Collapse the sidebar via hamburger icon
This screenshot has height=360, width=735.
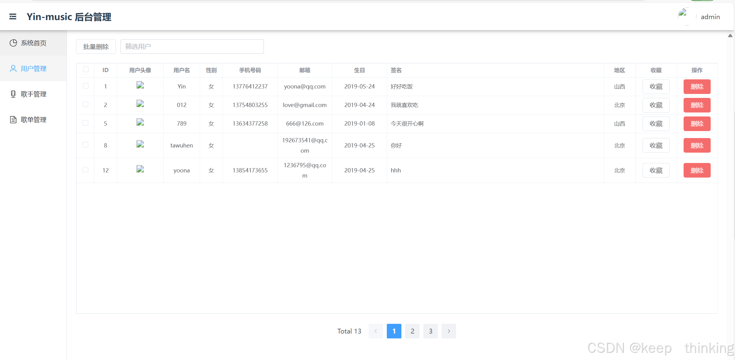point(13,16)
